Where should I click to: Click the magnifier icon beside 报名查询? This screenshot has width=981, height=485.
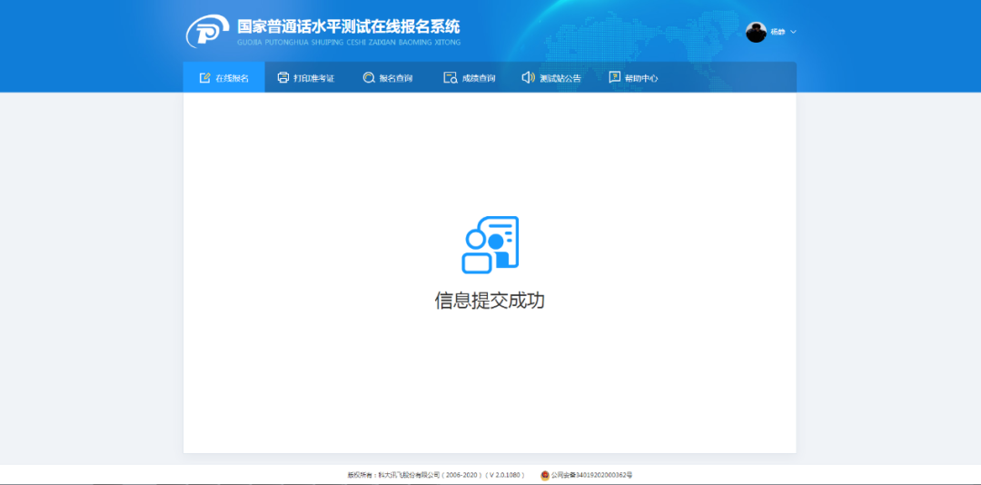pyautogui.click(x=369, y=78)
